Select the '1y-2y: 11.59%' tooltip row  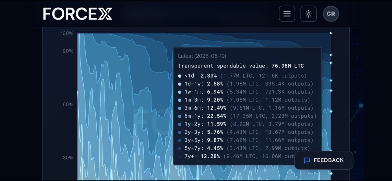click(246, 124)
